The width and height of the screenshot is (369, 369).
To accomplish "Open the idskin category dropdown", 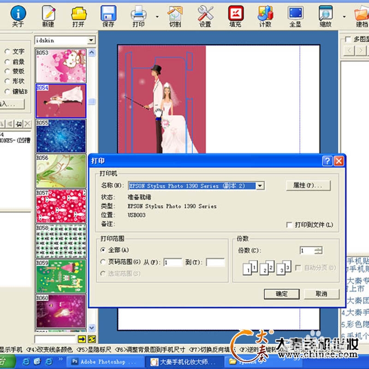I will (91, 40).
